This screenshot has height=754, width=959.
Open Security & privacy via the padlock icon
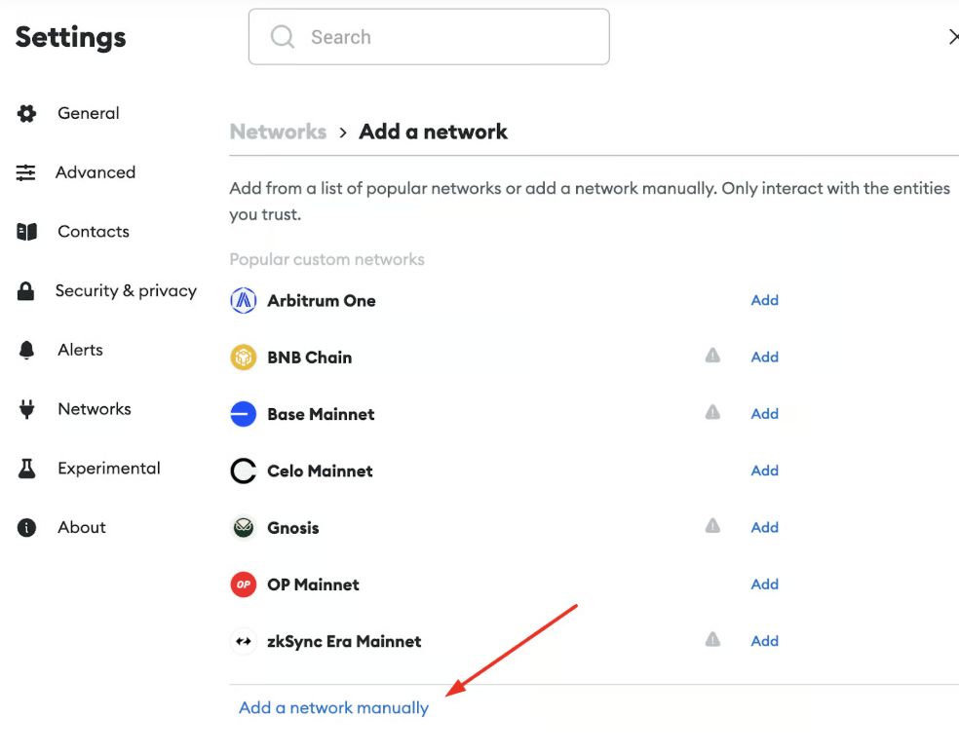coord(26,290)
